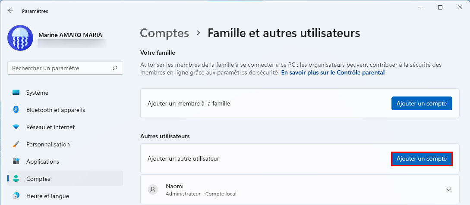Open the Applications icon in sidebar
This screenshot has height=205, width=470.
point(16,162)
